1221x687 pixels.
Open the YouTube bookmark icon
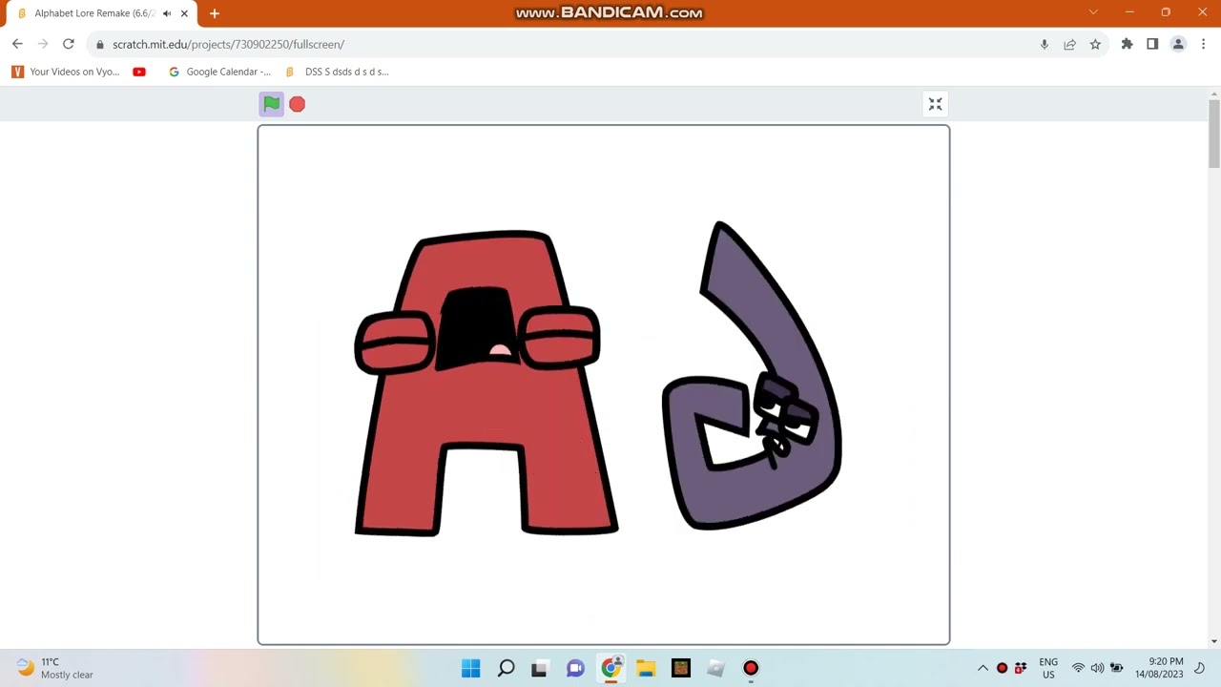tap(139, 72)
